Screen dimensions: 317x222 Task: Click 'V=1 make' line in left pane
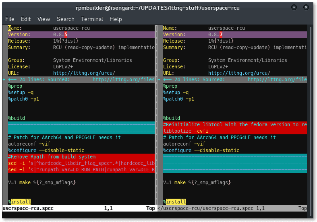tap(42, 183)
